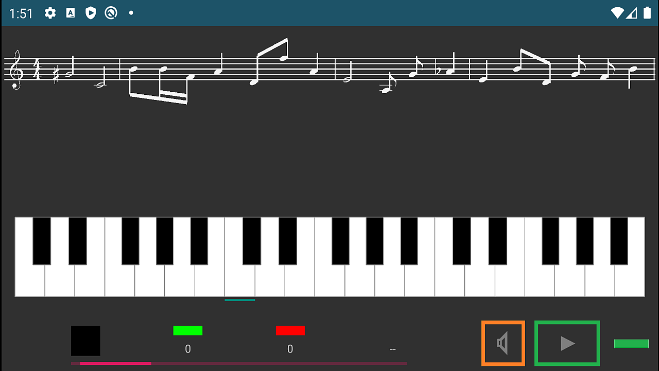Play the white key marked with teal underline
This screenshot has height=371, width=659.
click(240, 281)
